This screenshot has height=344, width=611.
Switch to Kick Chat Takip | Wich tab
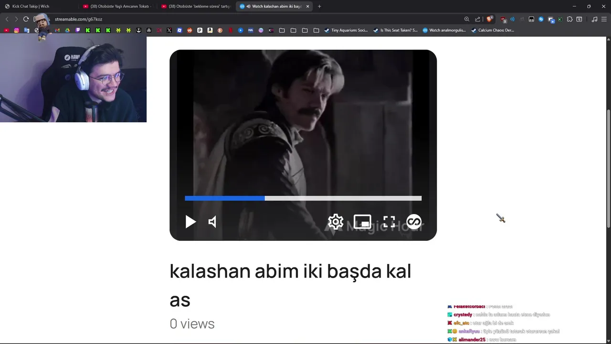(38, 6)
